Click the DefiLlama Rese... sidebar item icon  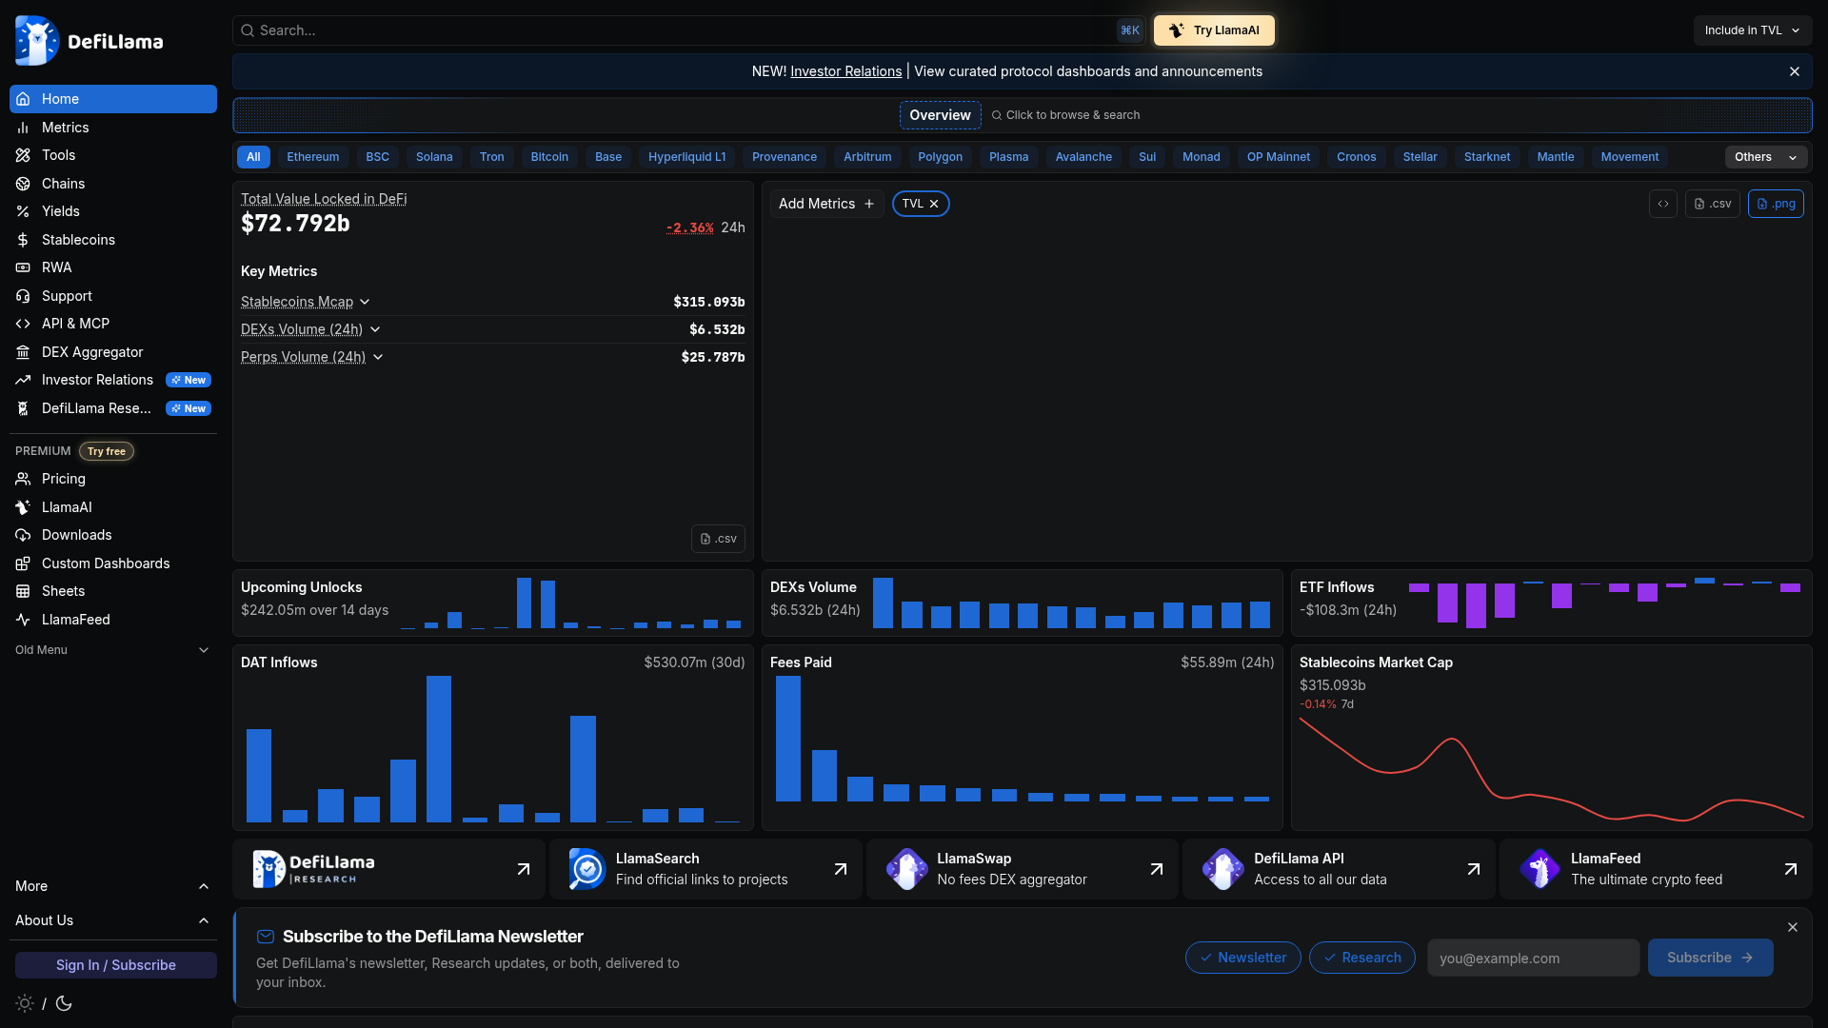click(x=23, y=408)
